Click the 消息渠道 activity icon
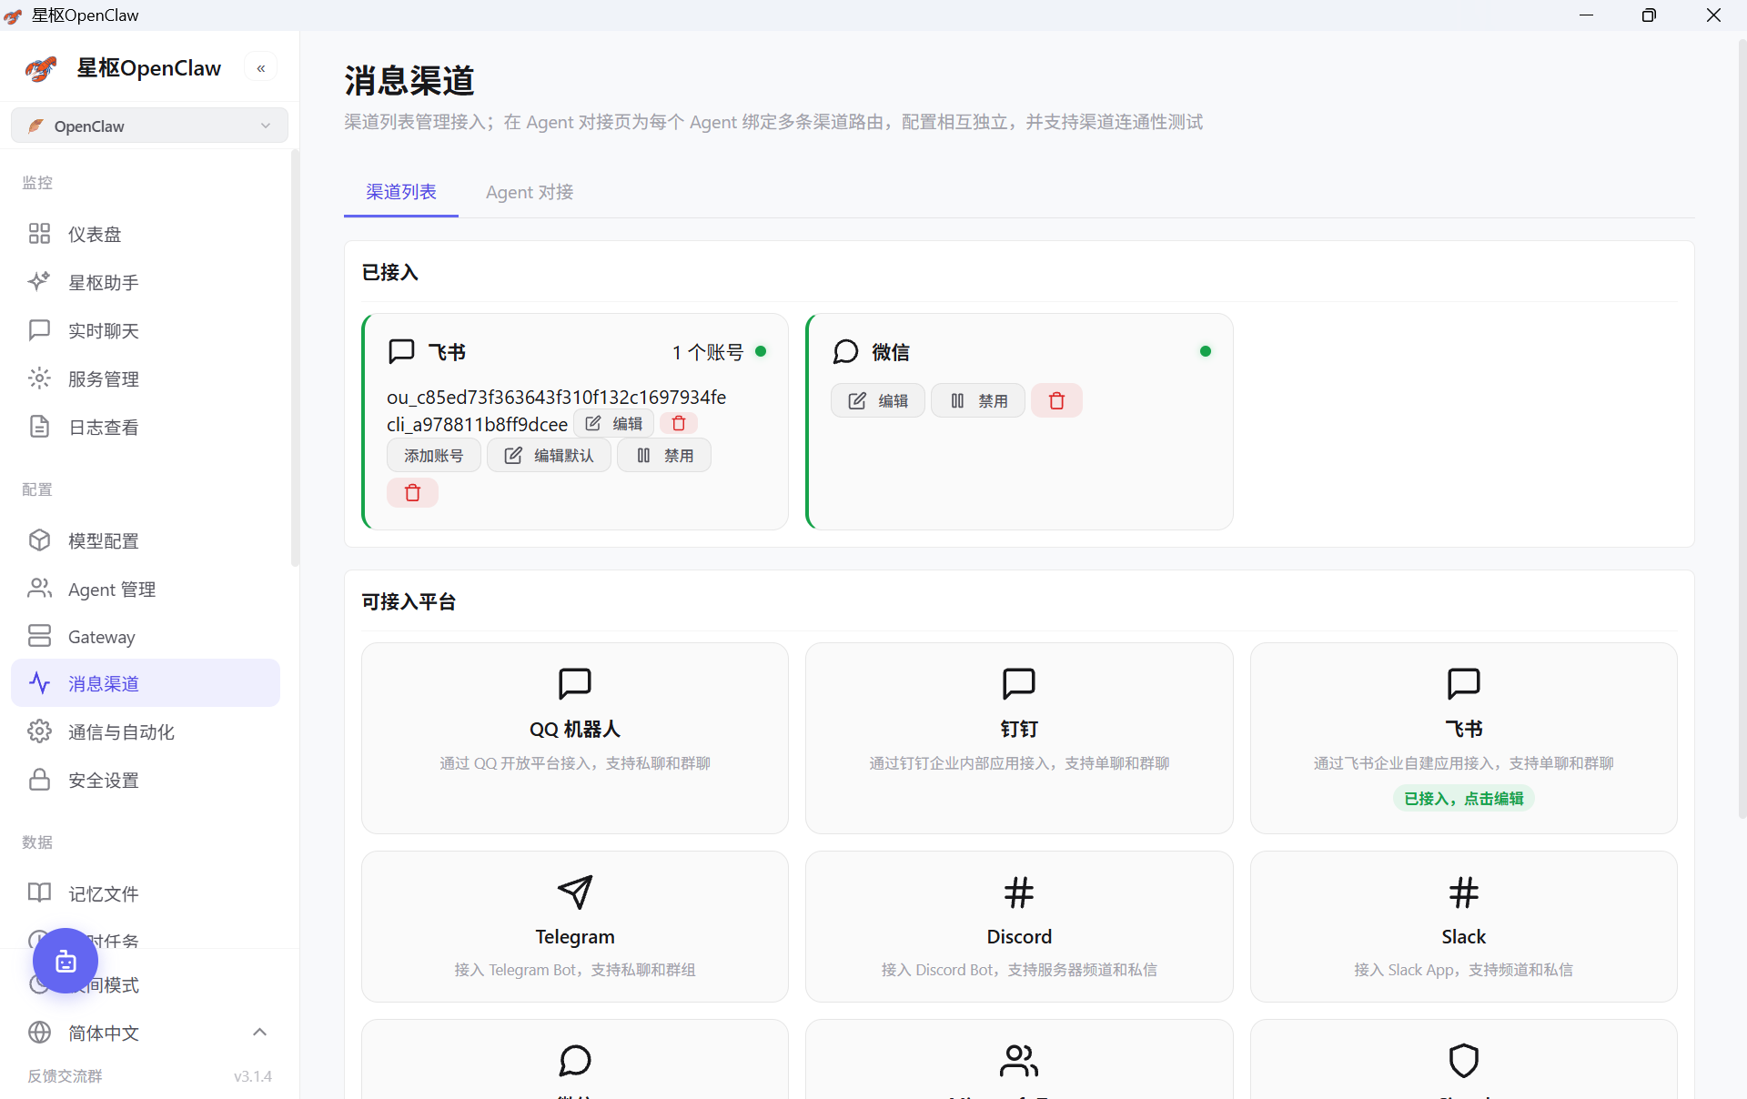Screen dimensions: 1747x1099 [39, 683]
